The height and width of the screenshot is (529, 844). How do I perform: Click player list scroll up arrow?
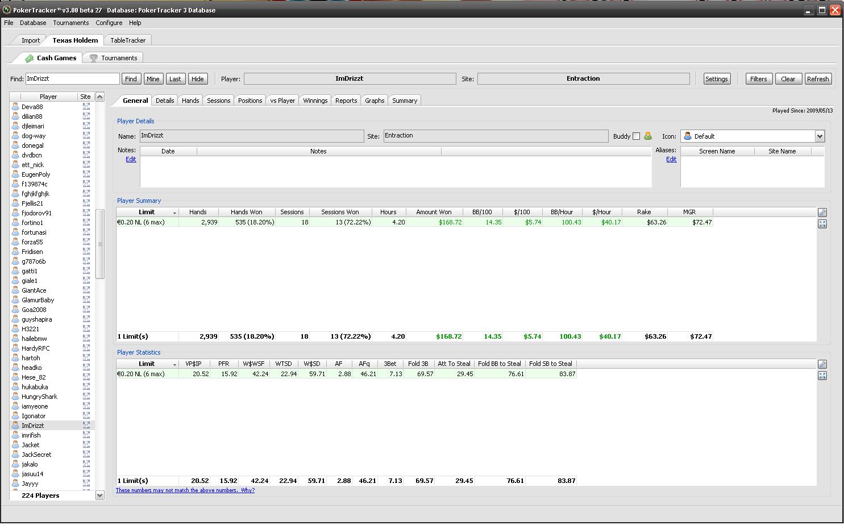tap(100, 97)
